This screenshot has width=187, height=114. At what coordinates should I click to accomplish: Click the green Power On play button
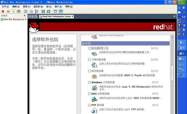pos(14,11)
